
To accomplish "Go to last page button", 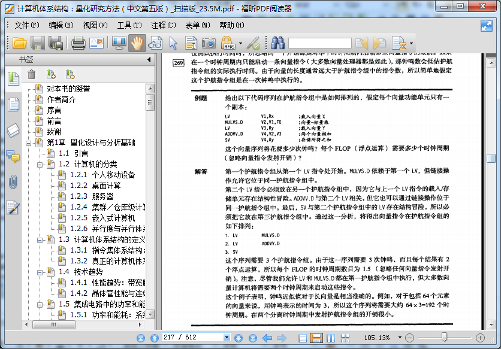I will (x=253, y=338).
